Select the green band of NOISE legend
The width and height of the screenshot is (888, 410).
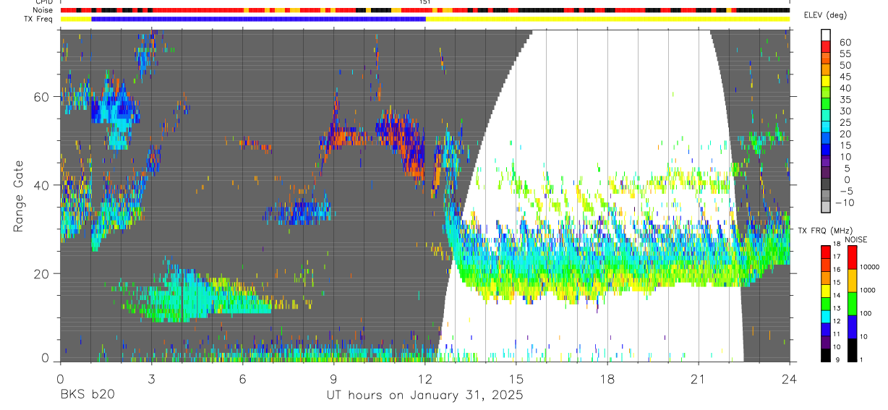852,304
